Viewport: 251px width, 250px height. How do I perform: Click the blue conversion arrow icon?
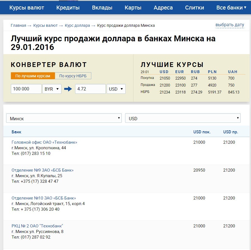tap(68, 89)
